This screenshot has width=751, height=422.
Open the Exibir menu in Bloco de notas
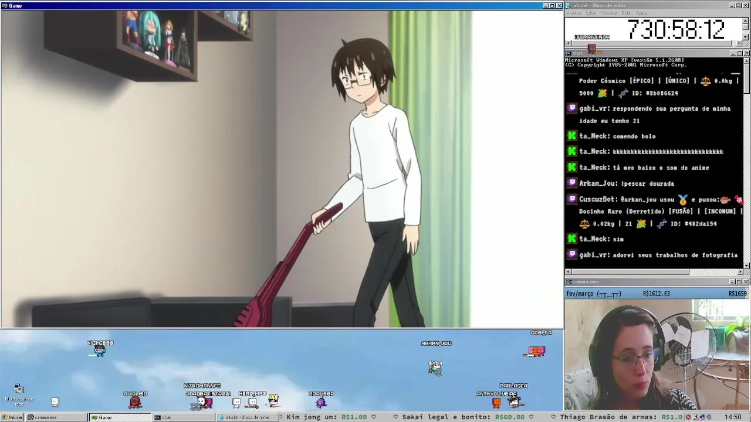click(626, 13)
